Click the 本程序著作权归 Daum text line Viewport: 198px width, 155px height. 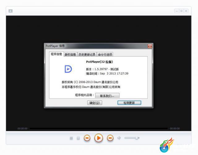[91, 87]
